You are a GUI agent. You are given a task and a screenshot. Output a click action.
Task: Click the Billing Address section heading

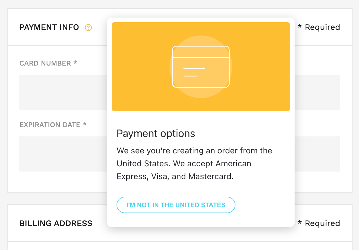pos(56,223)
